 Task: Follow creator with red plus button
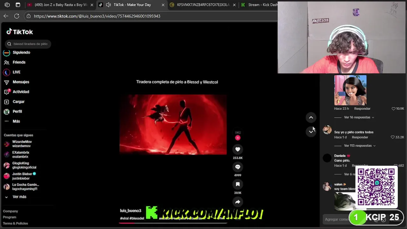coord(238,138)
